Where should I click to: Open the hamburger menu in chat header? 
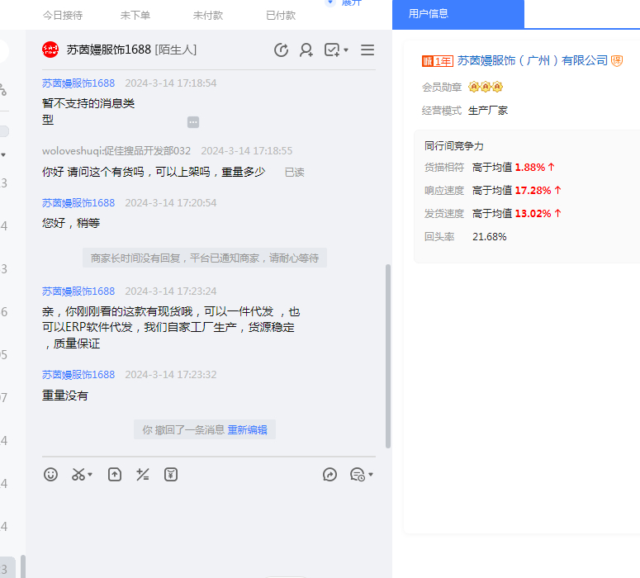pyautogui.click(x=367, y=50)
